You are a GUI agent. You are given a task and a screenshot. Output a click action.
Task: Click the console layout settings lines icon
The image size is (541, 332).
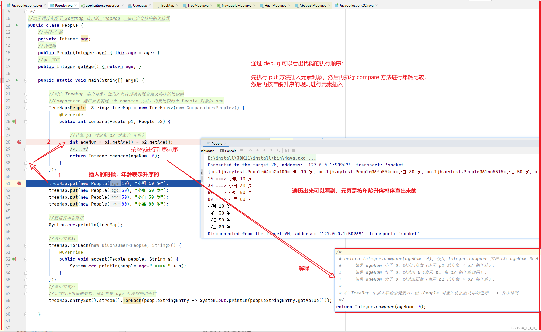[242, 151]
